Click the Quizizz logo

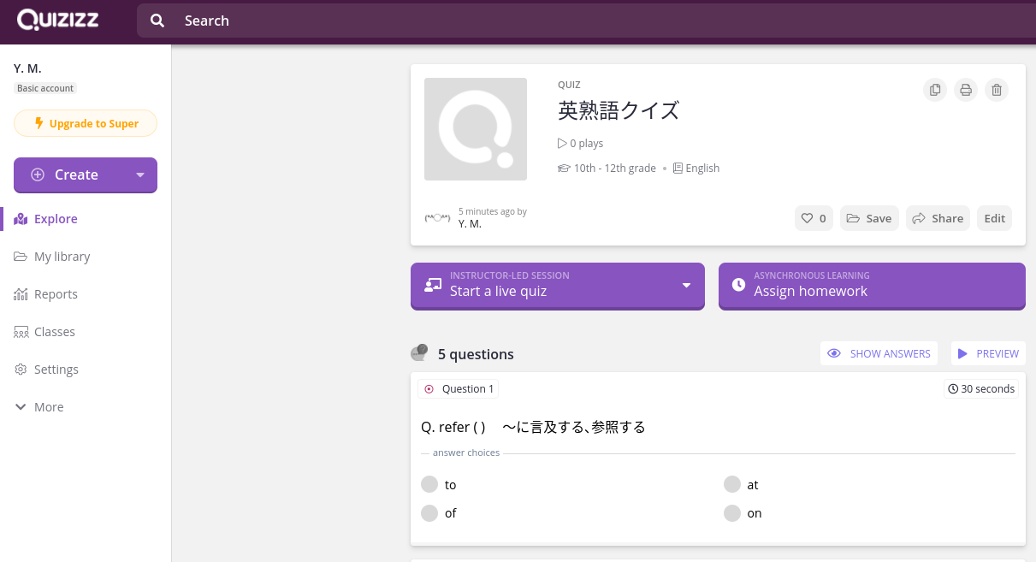(56, 19)
